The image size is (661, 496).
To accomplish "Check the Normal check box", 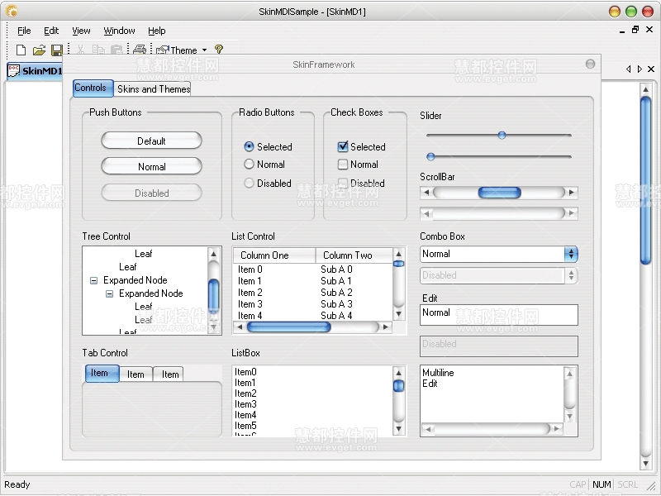I will 343,164.
